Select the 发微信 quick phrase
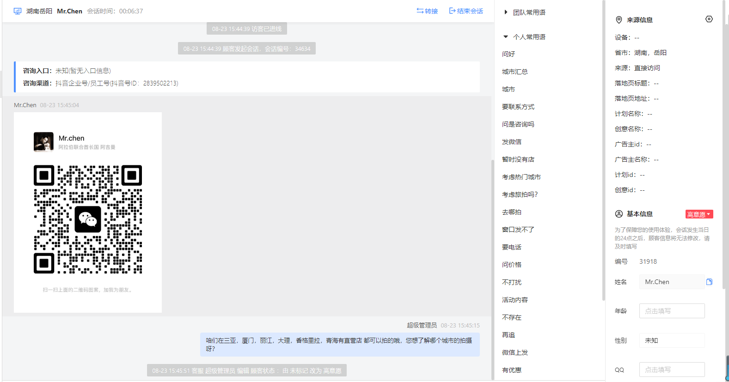The width and height of the screenshot is (729, 382). pyautogui.click(x=512, y=142)
